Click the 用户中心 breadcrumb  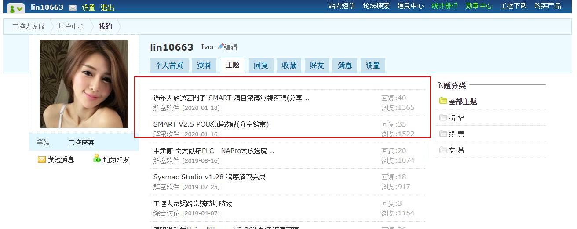pyautogui.click(x=71, y=26)
